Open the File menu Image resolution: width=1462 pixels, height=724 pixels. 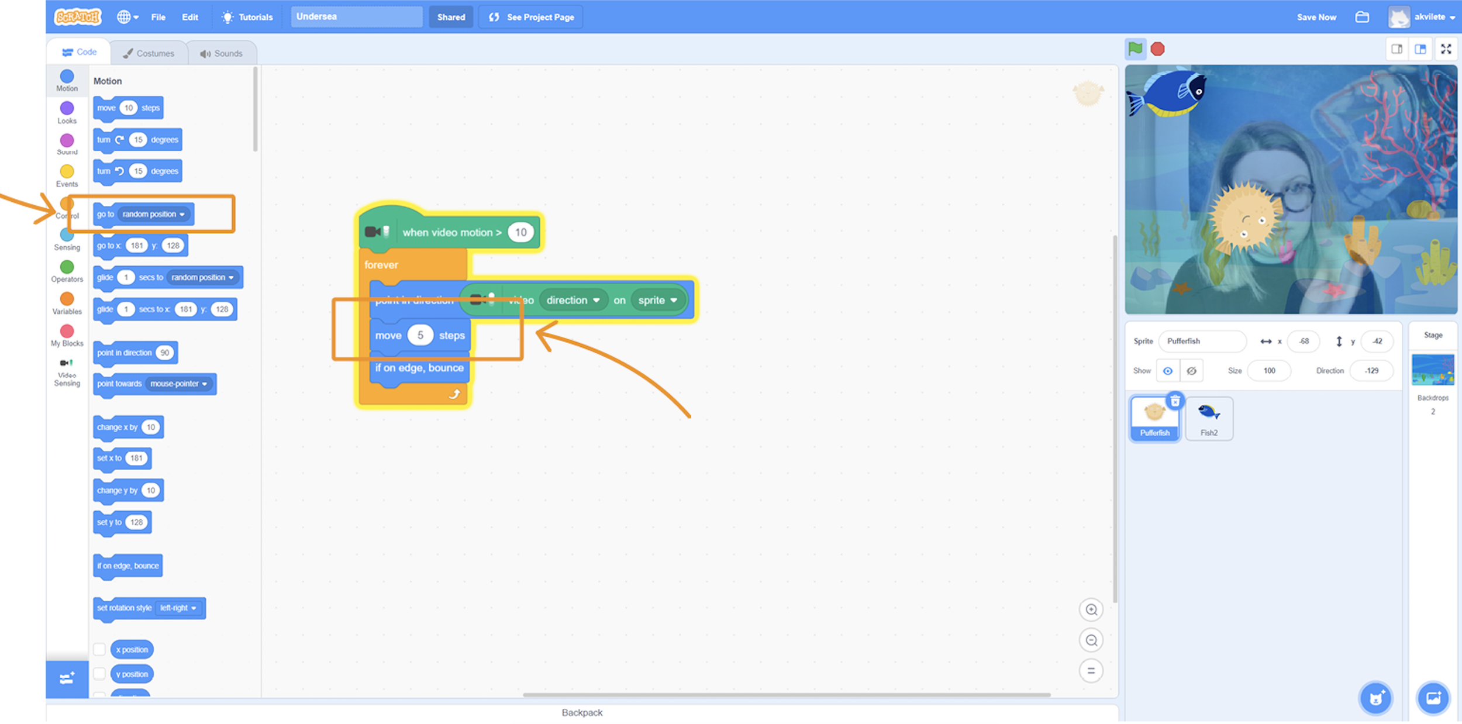[x=158, y=17]
